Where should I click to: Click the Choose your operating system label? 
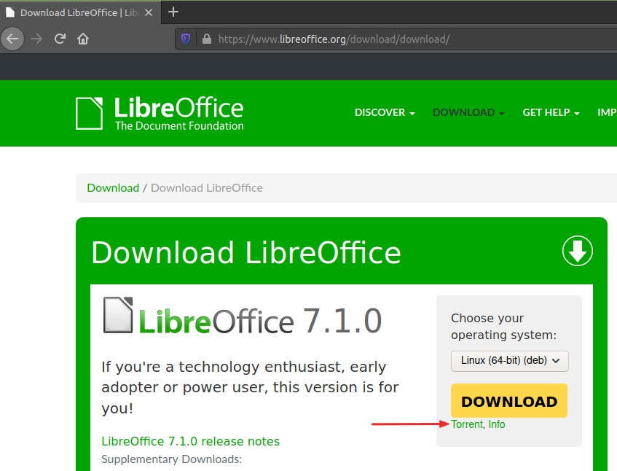click(x=503, y=327)
